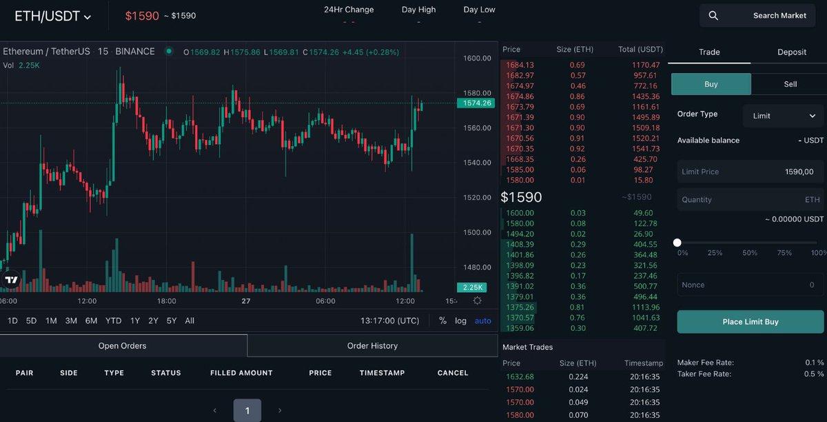Switch to the Trade tab
Screen dimensions: 827x422
pyautogui.click(x=709, y=52)
